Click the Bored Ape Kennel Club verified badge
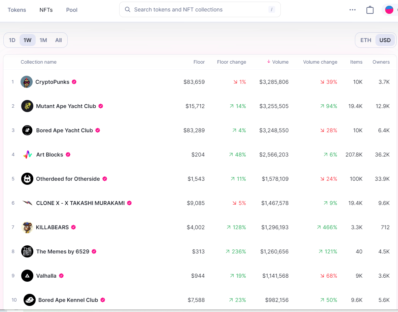Image resolution: width=398 pixels, height=312 pixels. [x=103, y=300]
